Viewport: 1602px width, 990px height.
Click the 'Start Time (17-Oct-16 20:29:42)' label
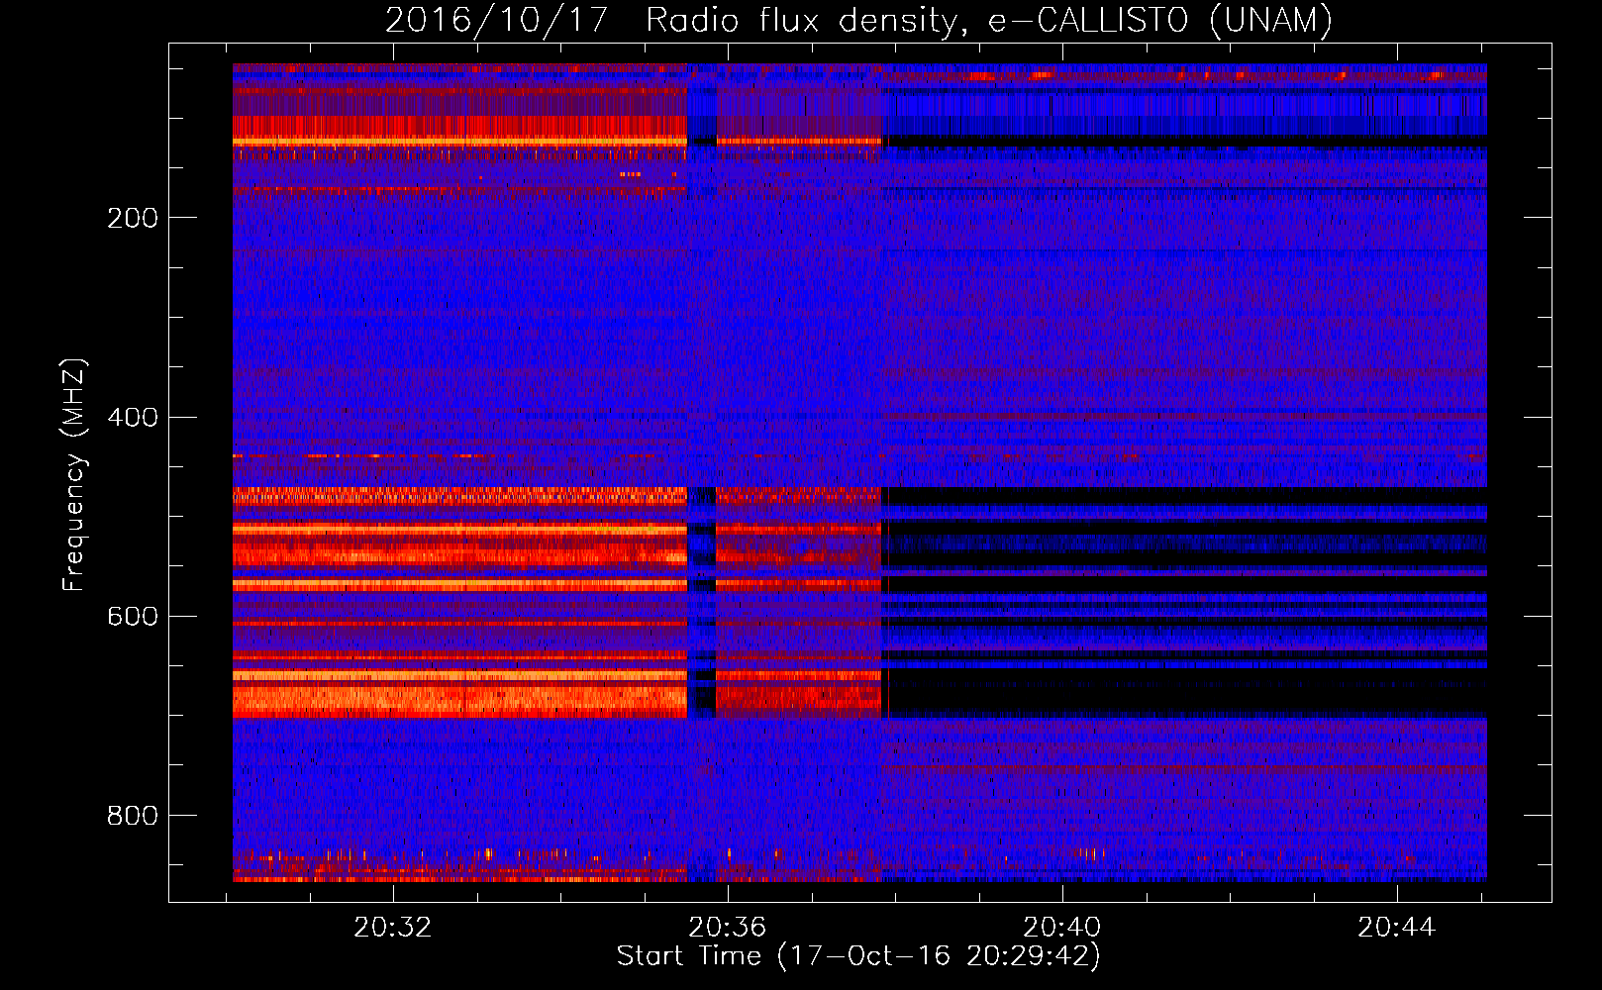[x=858, y=956]
